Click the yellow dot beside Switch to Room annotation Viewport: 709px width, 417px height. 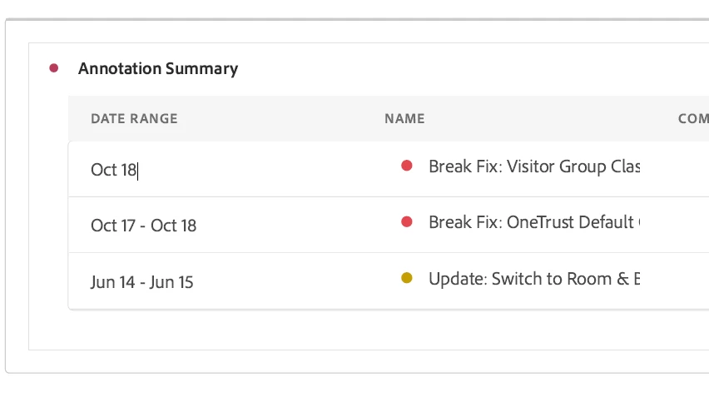point(406,278)
